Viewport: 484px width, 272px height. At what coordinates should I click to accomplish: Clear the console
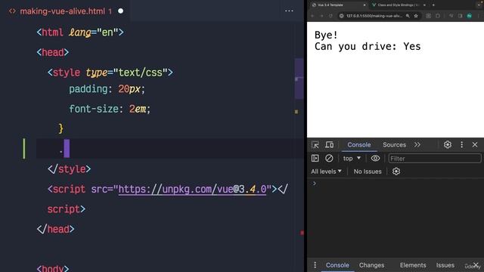pos(329,159)
